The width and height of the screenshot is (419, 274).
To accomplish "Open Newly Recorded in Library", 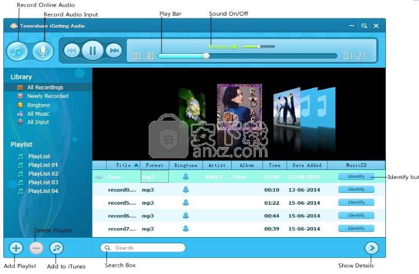I will click(48, 96).
